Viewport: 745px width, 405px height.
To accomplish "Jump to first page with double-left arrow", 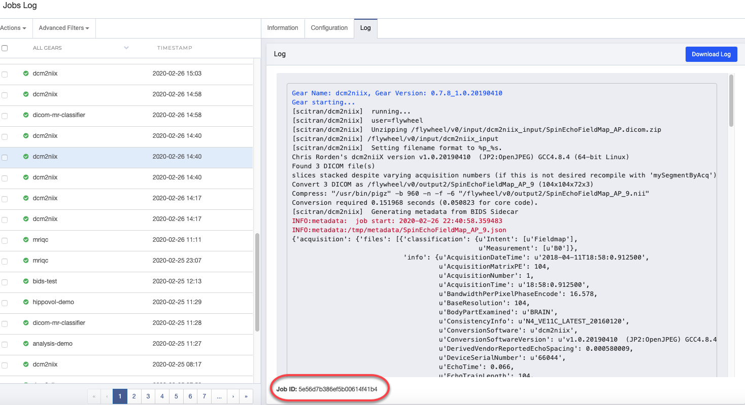I will click(x=94, y=396).
